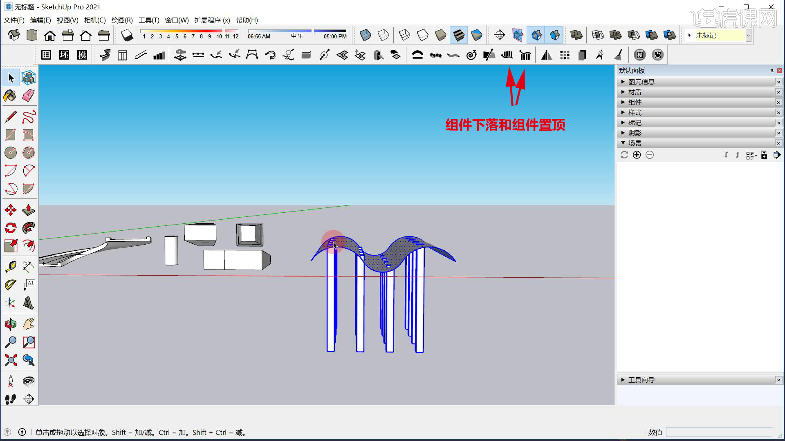
Task: Open the 扩展程序 (x) menu
Action: (x=212, y=20)
